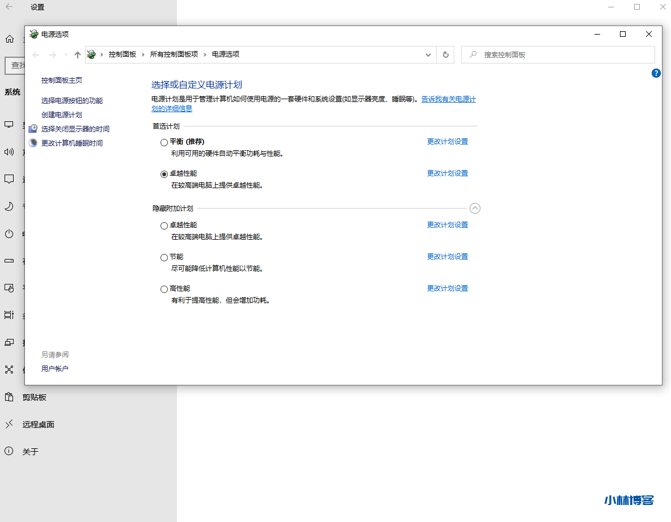Viewport: 671px width, 522px height.
Task: Click the blue help question mark icon
Action: pyautogui.click(x=656, y=73)
